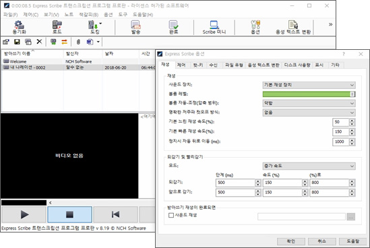The image size is (370, 248).
Task: Click the Express Scribe logo in the options dialog title
Action: pyautogui.click(x=160, y=54)
